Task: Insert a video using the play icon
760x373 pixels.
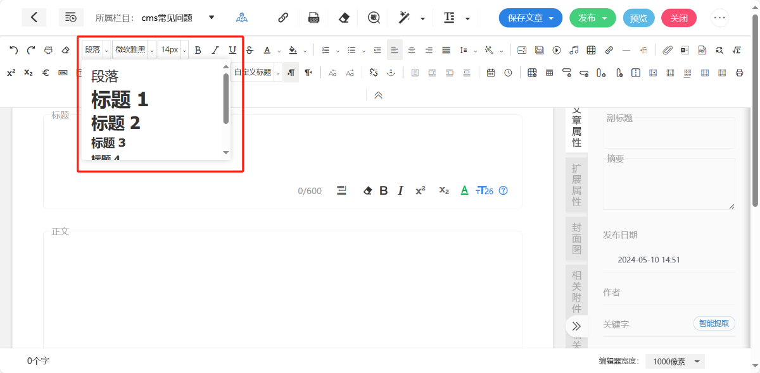Action: click(557, 50)
